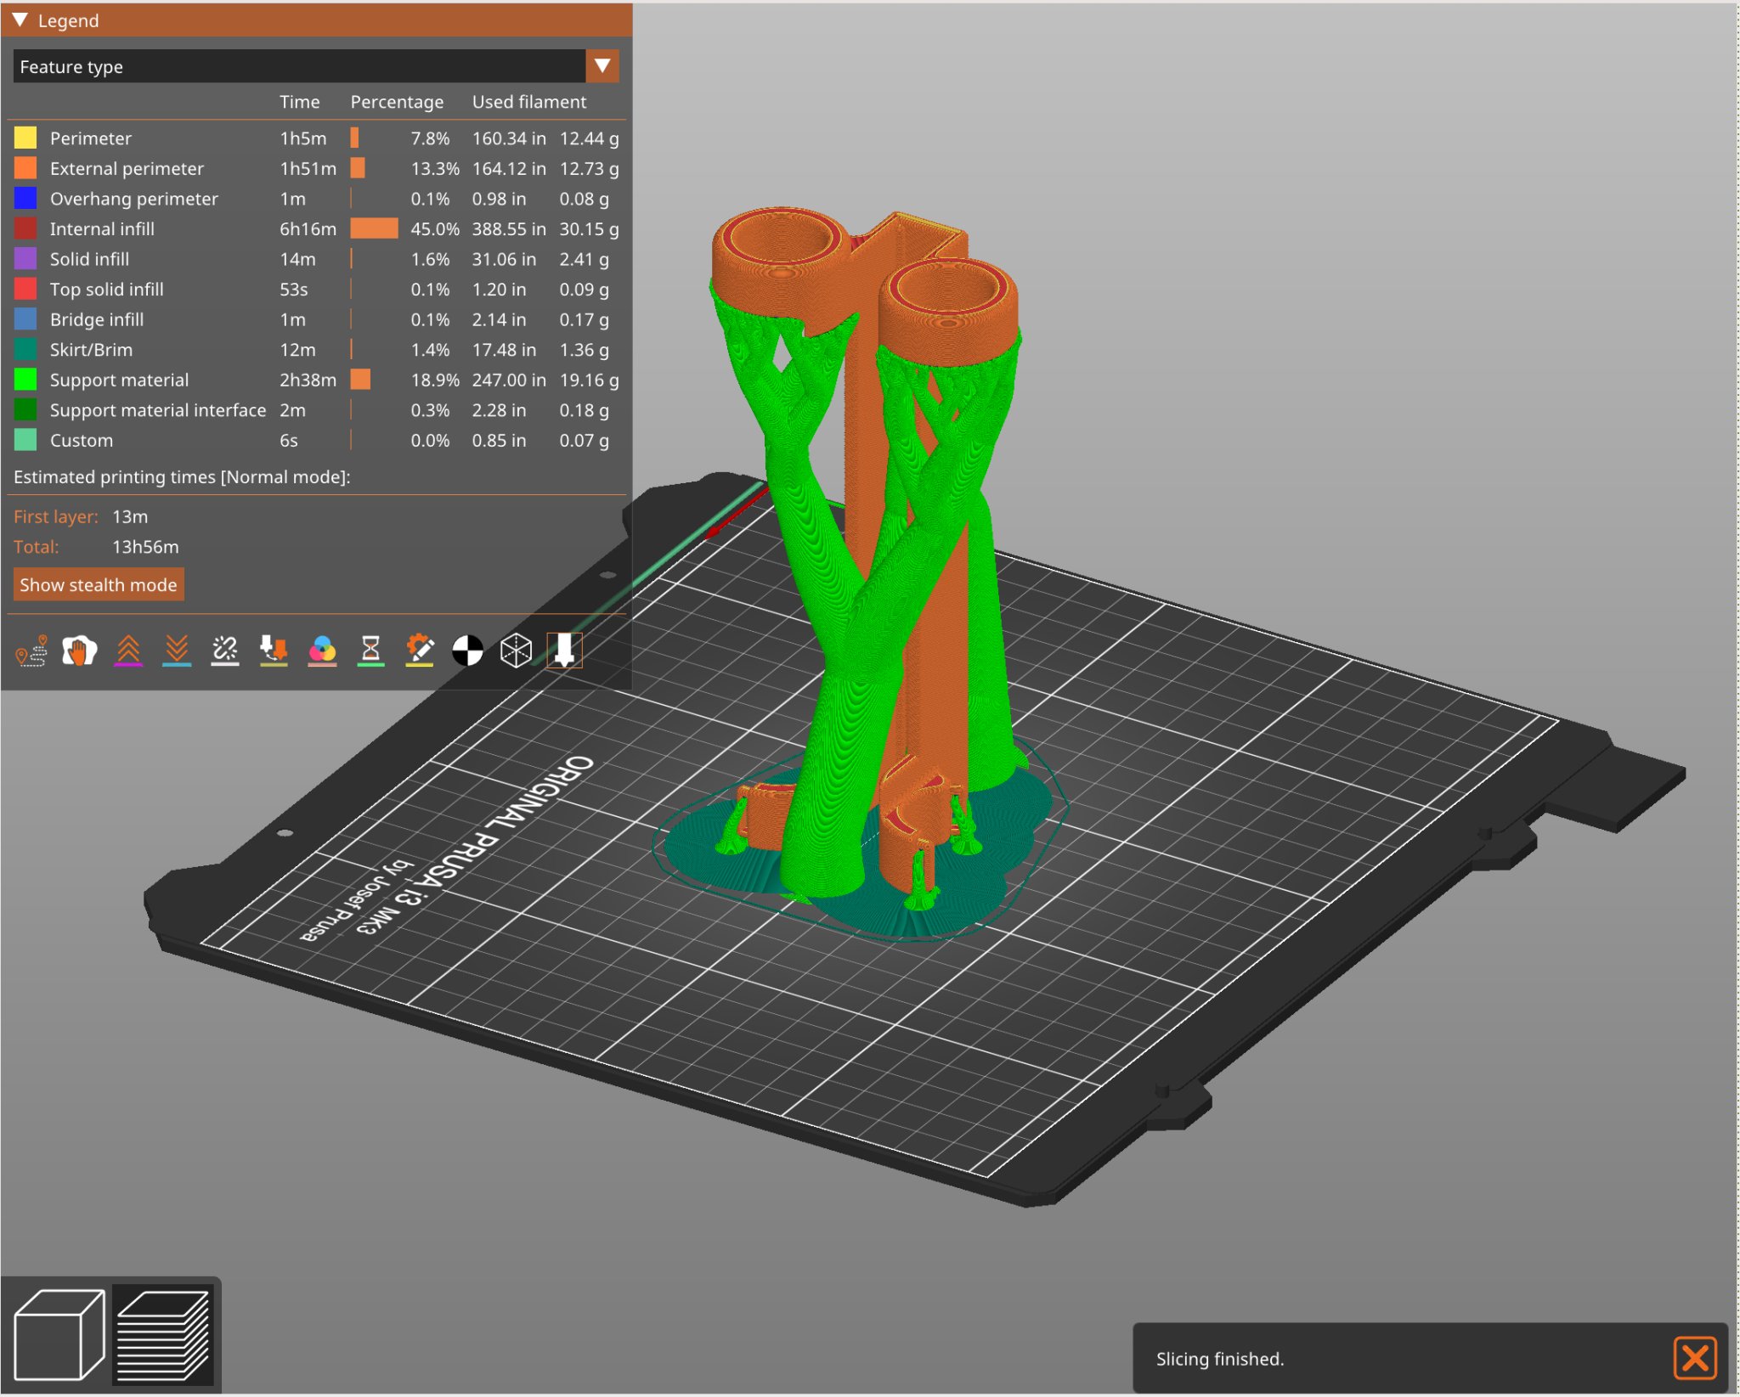The image size is (1740, 1397).
Task: Toggle shells cube icon
Action: (516, 651)
